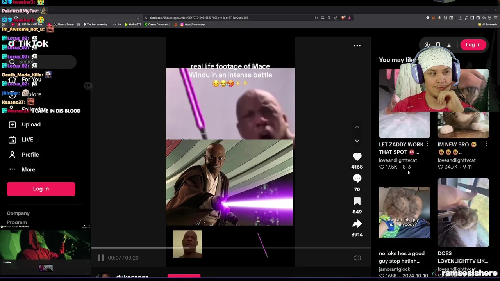Open the Instagram bookmark in the bookmarks bar
This screenshot has width=500, height=281.
[x=193, y=25]
